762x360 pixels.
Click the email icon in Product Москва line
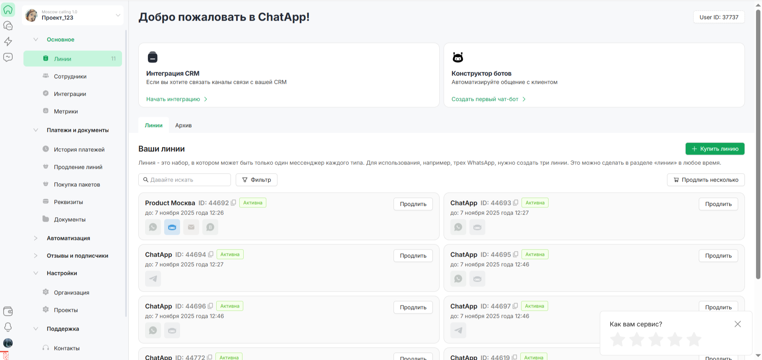pos(191,227)
